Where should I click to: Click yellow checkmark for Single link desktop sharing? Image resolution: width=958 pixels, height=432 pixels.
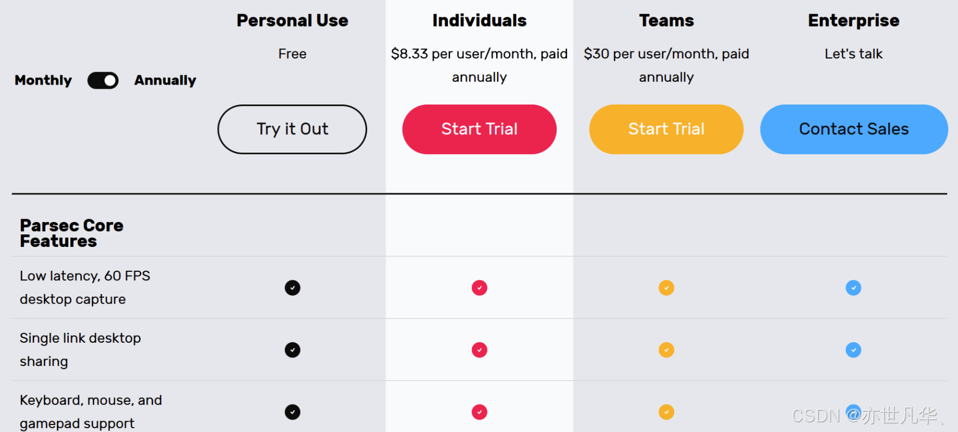(x=667, y=350)
